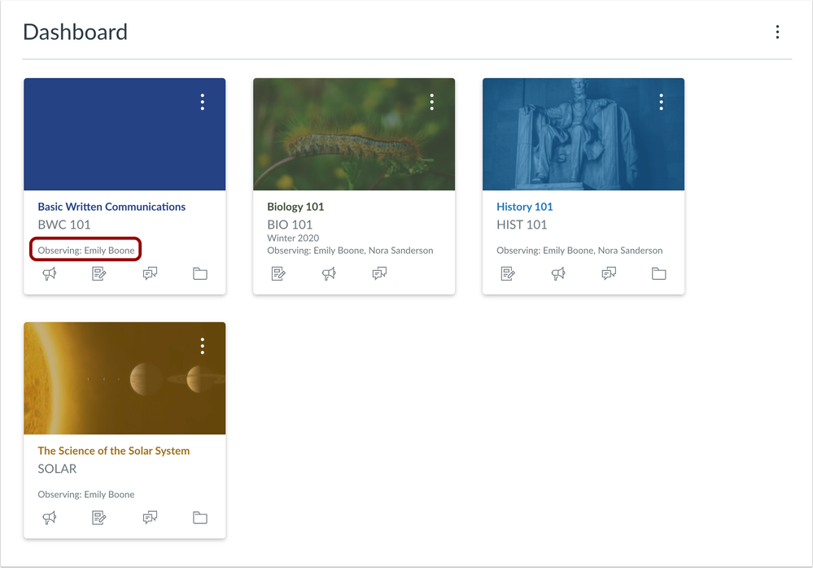Open Dashboard options kebab menu
Viewport: 813px width, 568px height.
click(x=777, y=32)
